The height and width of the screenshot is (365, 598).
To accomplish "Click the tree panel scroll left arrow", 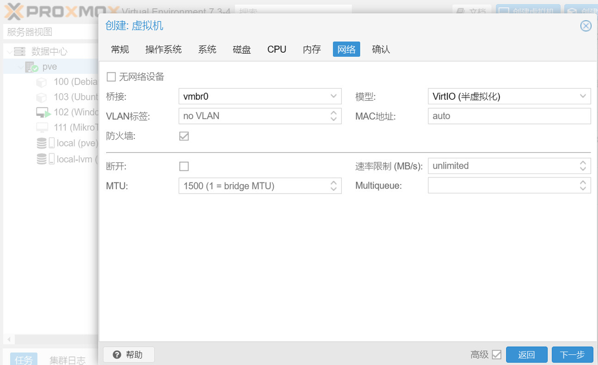I will 9,339.
